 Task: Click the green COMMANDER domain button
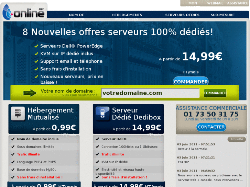[x=215, y=93]
